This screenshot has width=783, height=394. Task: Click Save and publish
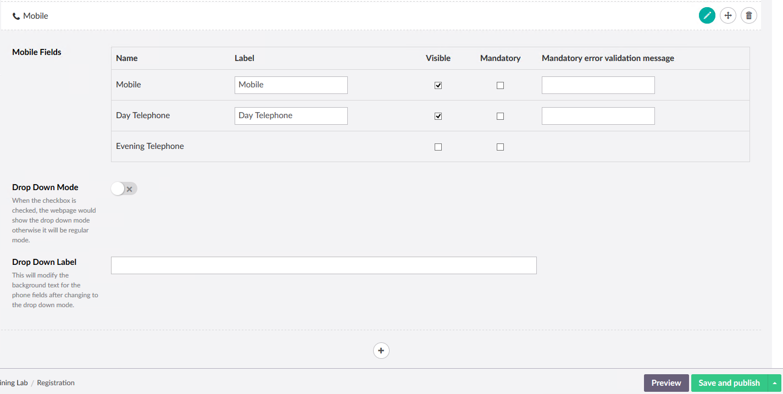click(x=729, y=382)
